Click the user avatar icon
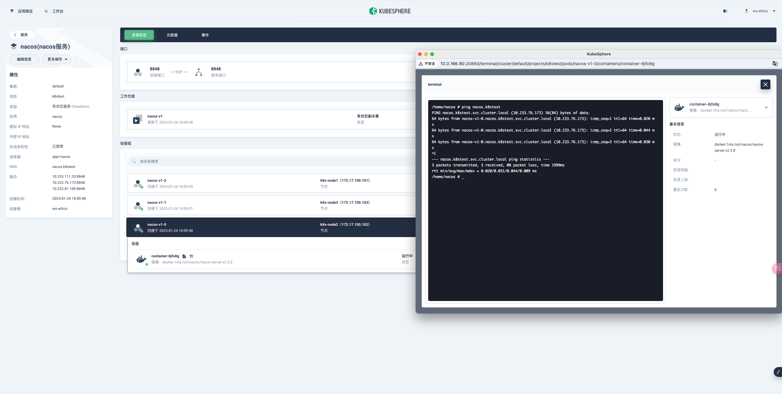This screenshot has width=782, height=394. tap(747, 11)
